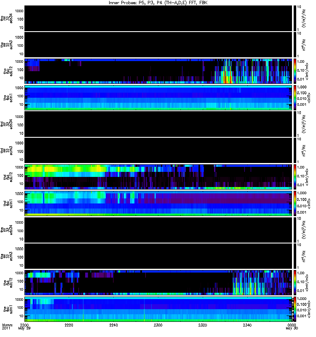
Task: Click the '<|nT|>' unit label of thd scm1
Action: (x=309, y=203)
